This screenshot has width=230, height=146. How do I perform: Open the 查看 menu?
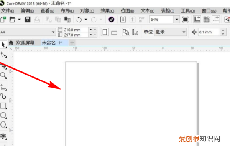(x=47, y=11)
